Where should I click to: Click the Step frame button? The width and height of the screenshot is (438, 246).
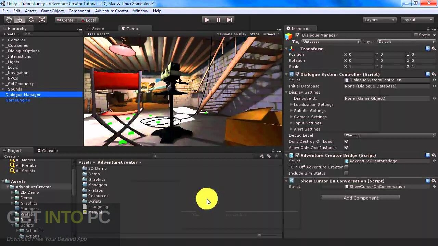(x=229, y=20)
